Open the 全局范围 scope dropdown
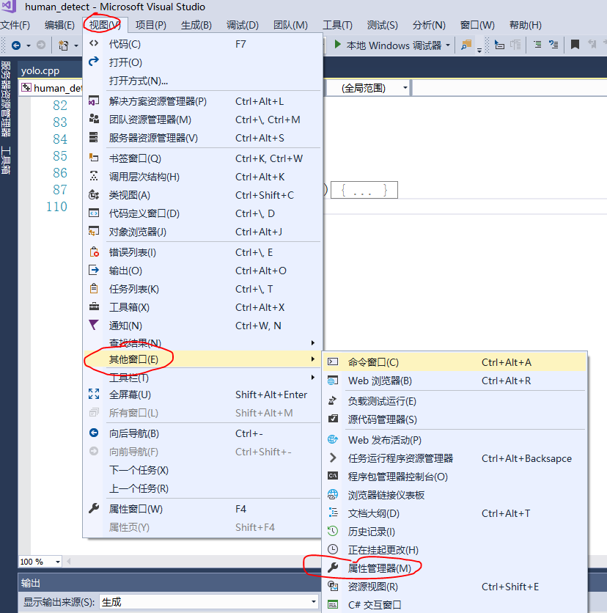Viewport: 607px width, 613px height. (405, 88)
